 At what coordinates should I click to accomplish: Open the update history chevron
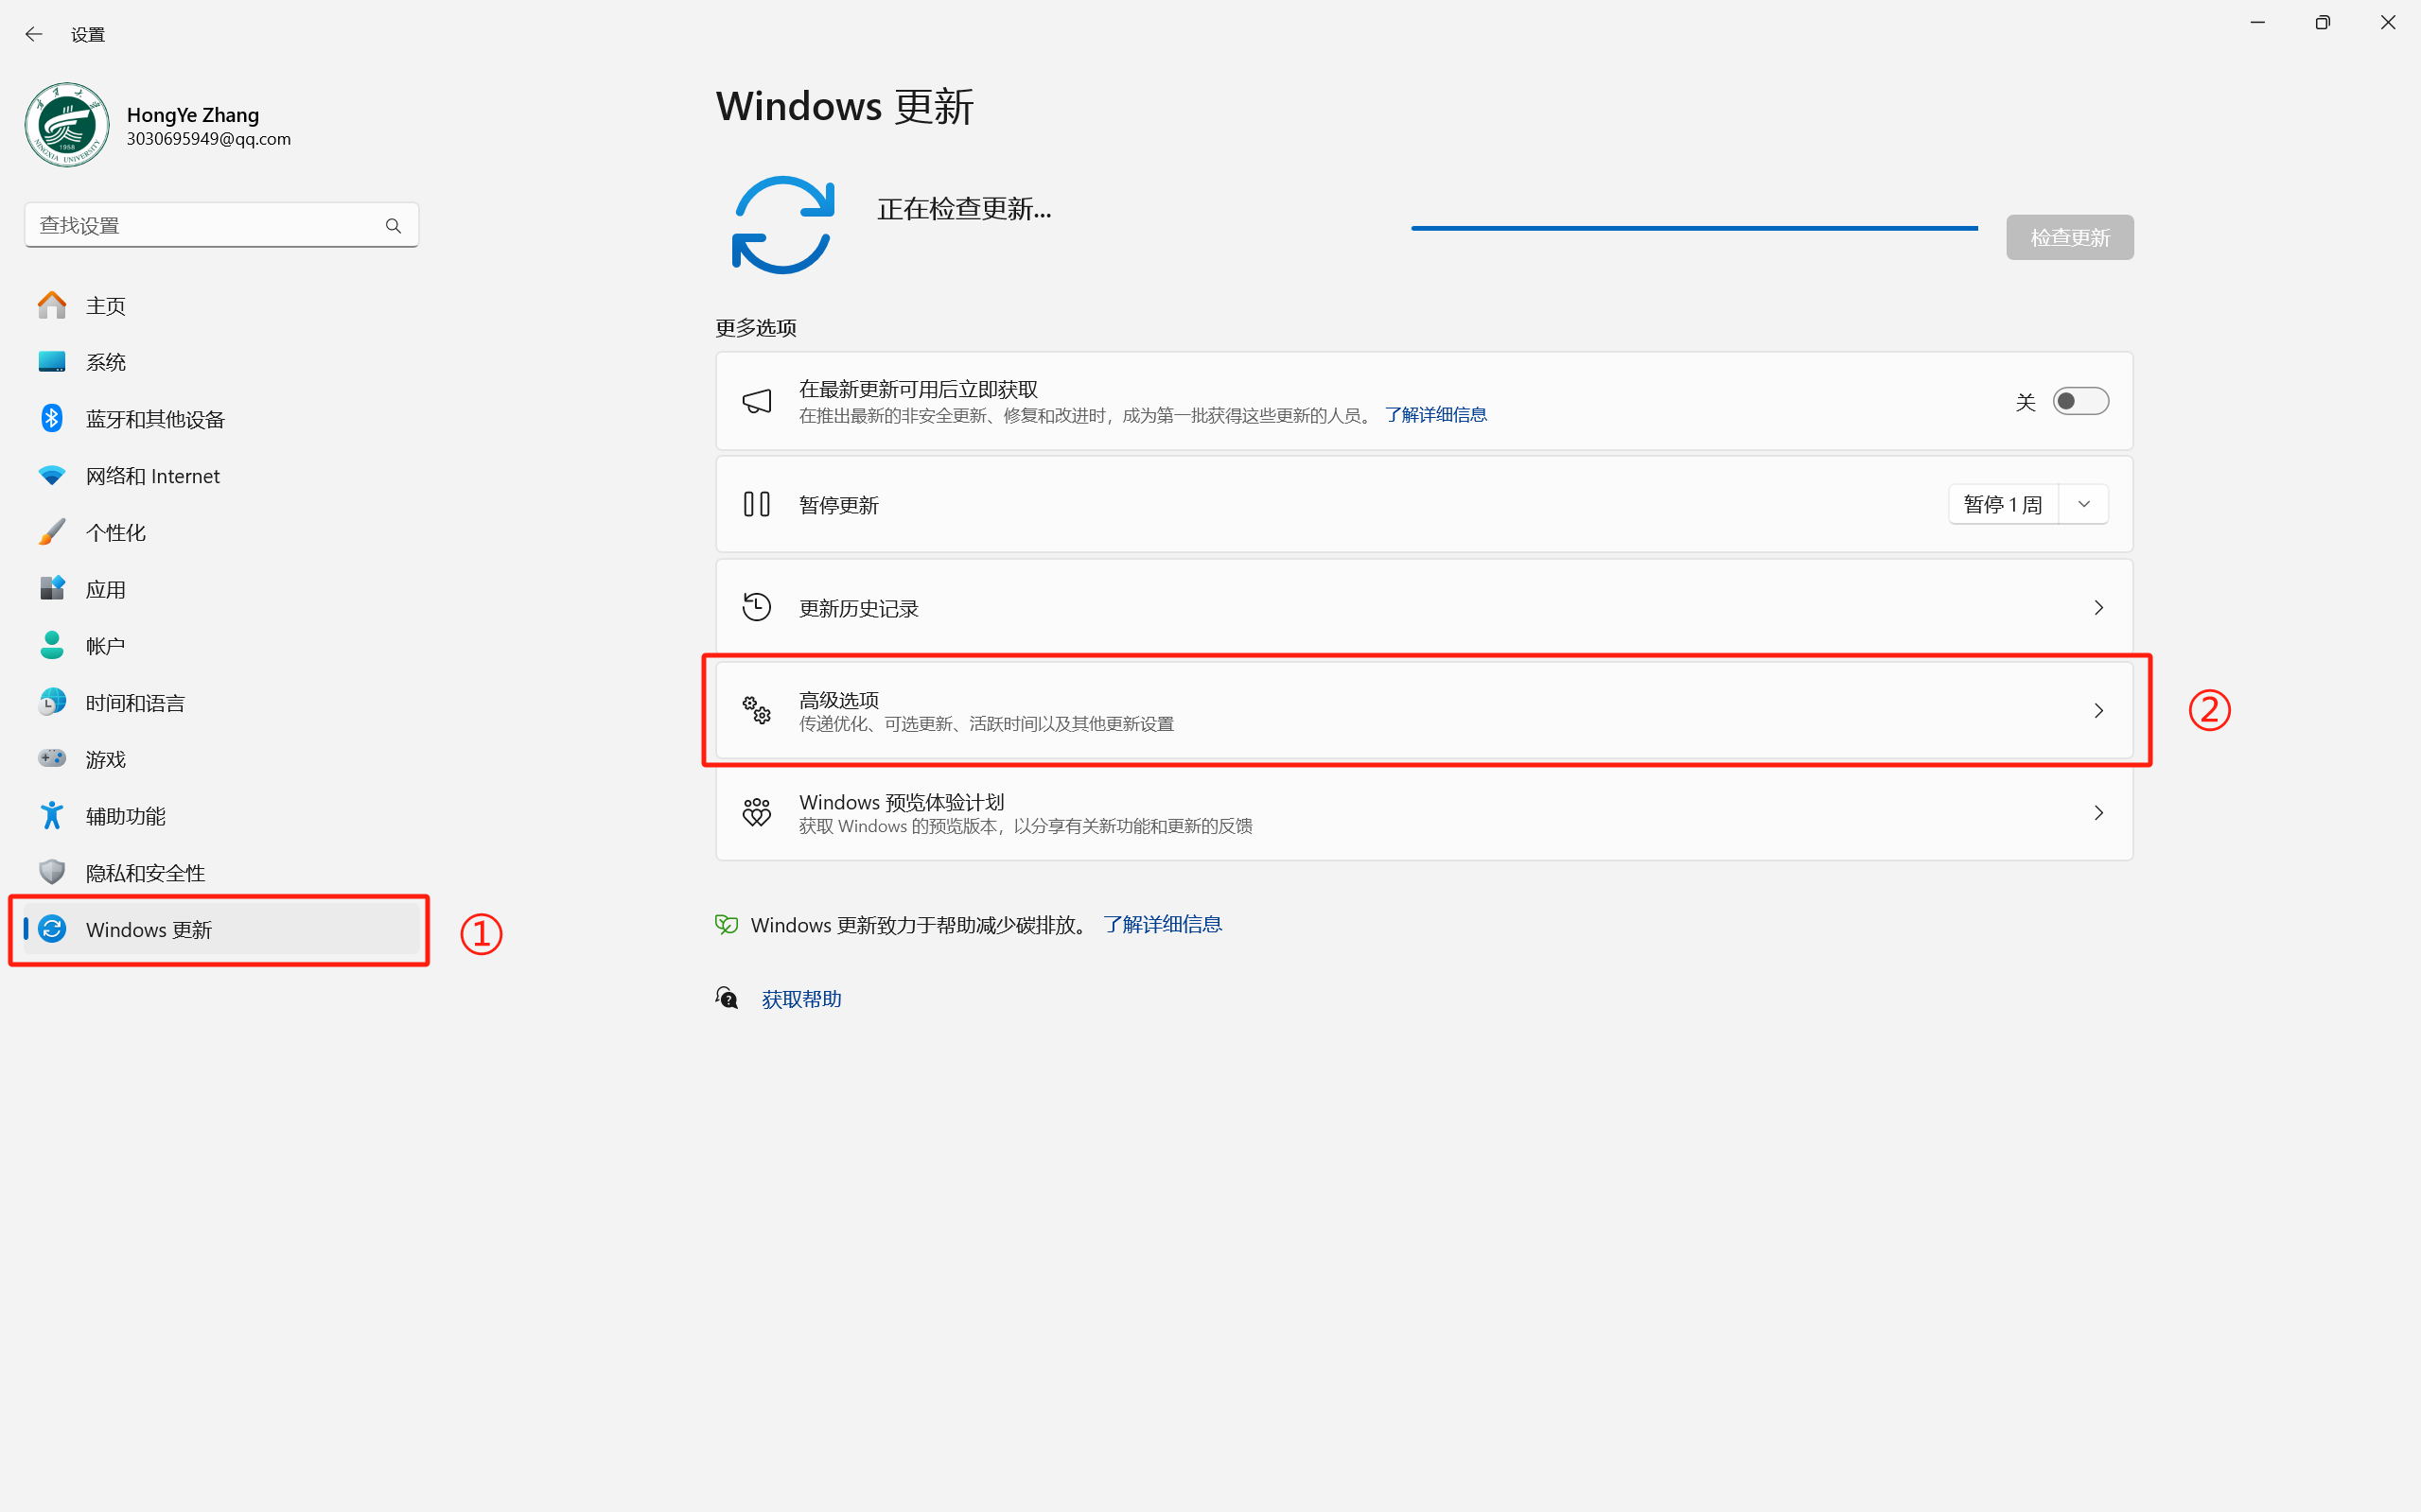point(2097,608)
